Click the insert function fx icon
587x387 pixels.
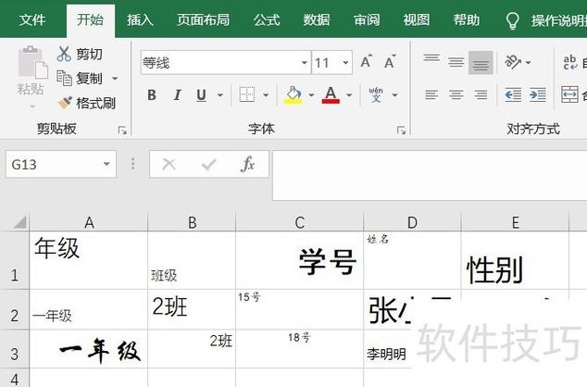click(248, 164)
